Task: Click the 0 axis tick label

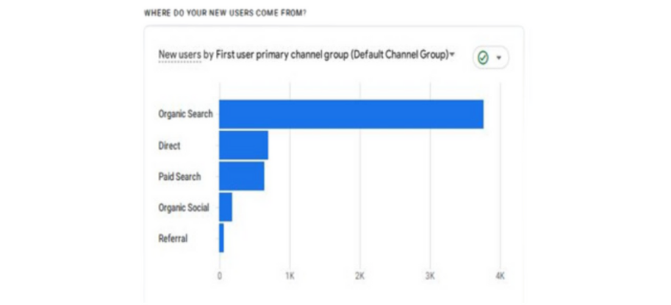Action: point(220,276)
